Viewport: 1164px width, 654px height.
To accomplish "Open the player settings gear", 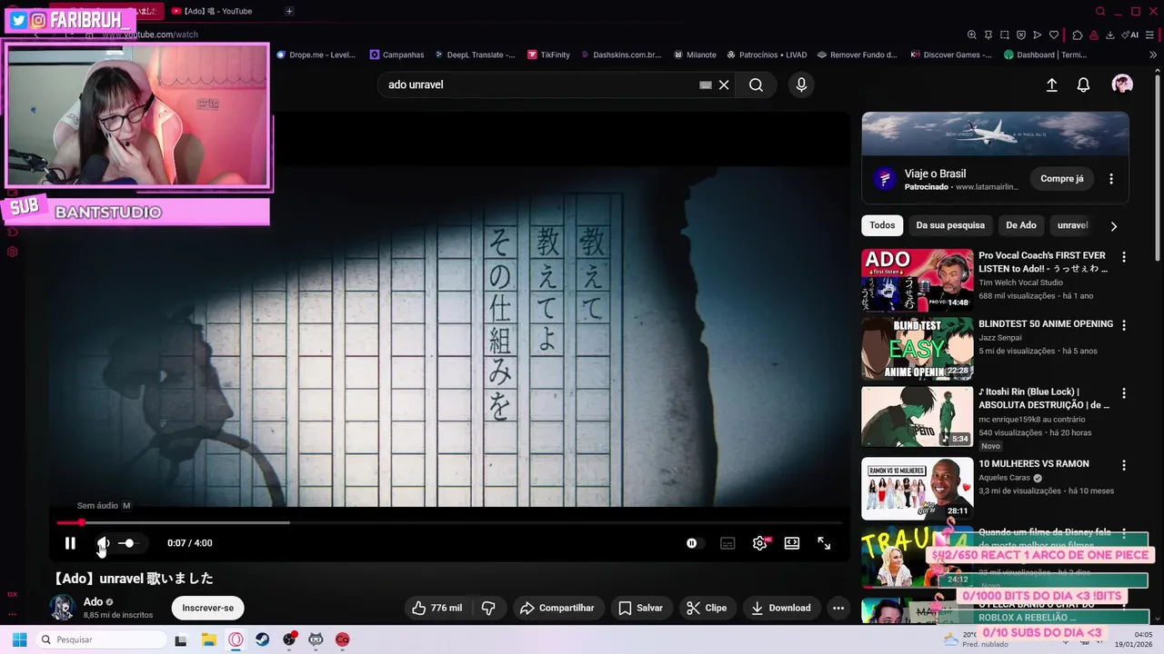I will (x=760, y=543).
